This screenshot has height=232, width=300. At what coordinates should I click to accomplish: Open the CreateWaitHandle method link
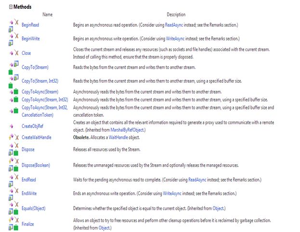(36, 137)
